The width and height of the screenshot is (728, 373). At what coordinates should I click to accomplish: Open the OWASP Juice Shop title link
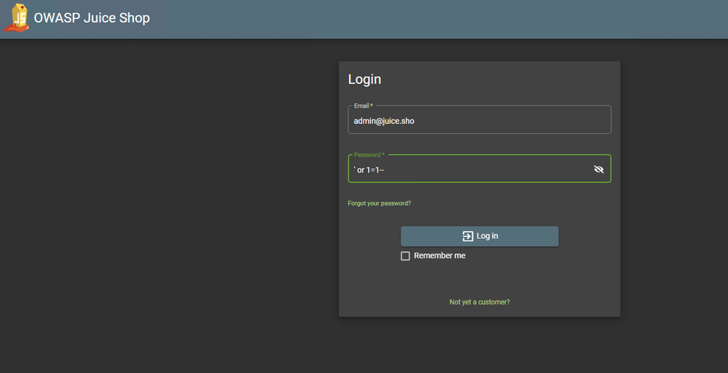tap(92, 17)
